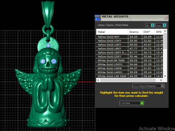Click the 39.93 grams value

tap(133, 45)
